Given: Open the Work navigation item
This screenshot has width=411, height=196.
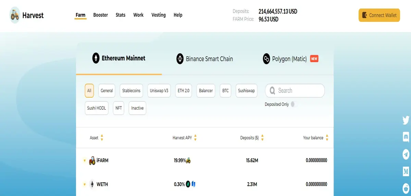Looking at the screenshot, I should (x=138, y=15).
